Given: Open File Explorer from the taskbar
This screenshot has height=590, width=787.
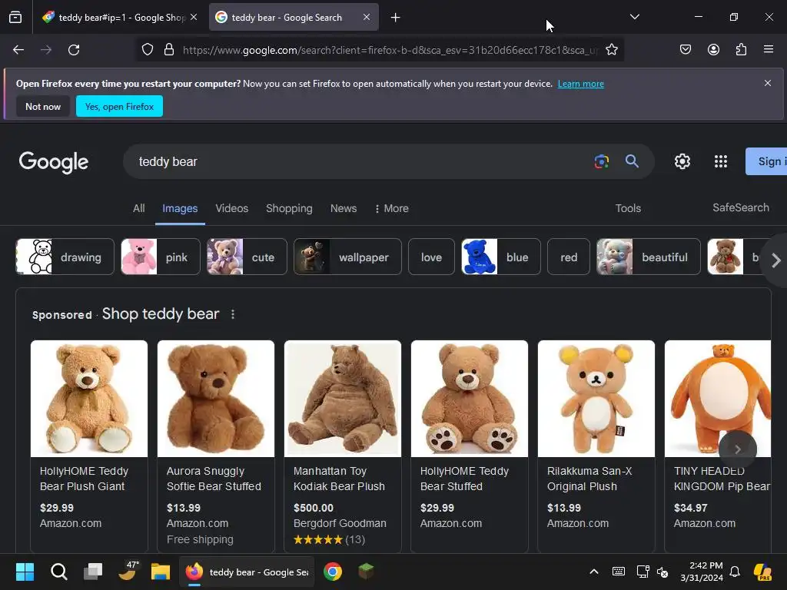Looking at the screenshot, I should [x=161, y=572].
